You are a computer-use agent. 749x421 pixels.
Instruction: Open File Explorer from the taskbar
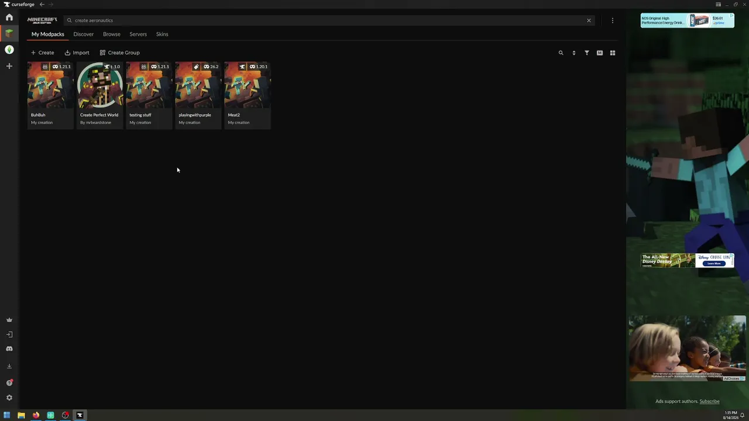coord(21,415)
